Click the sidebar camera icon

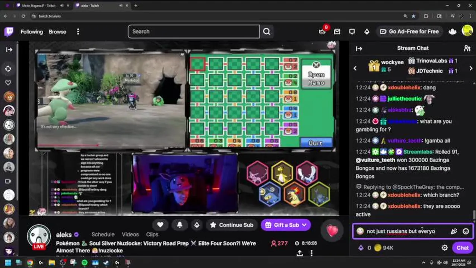8,181
